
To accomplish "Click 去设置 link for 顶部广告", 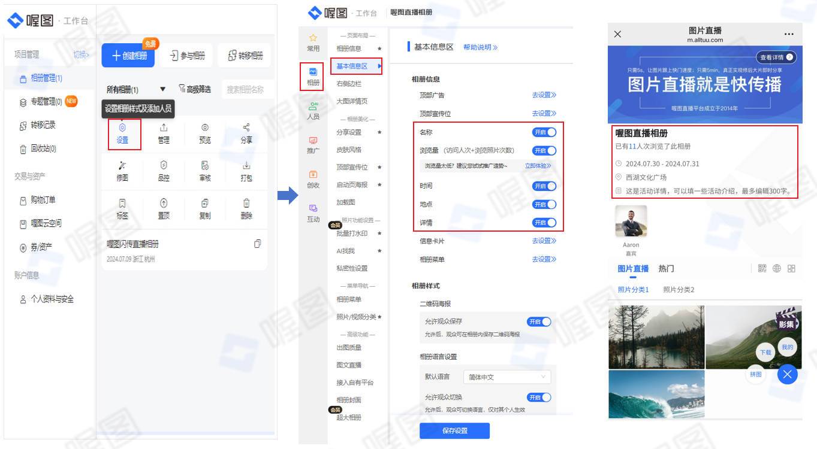I will (x=544, y=95).
